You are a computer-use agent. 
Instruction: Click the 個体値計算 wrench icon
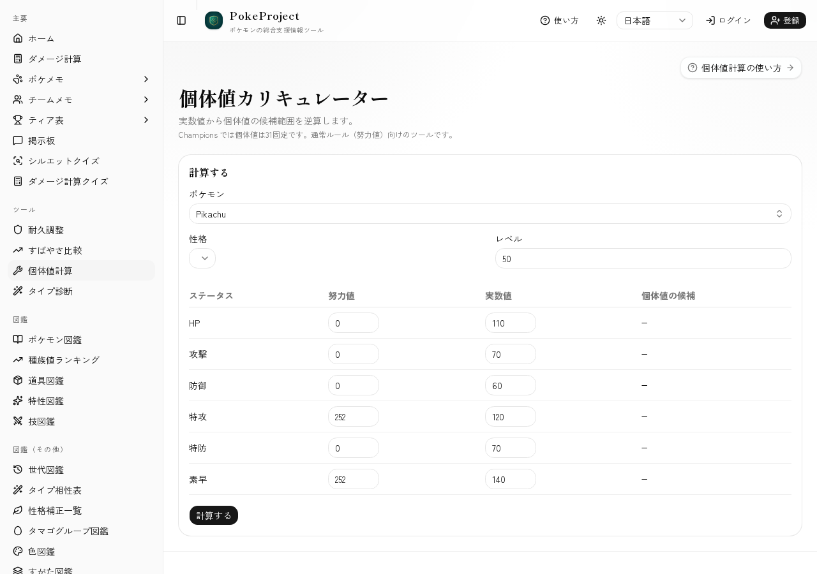pos(18,270)
